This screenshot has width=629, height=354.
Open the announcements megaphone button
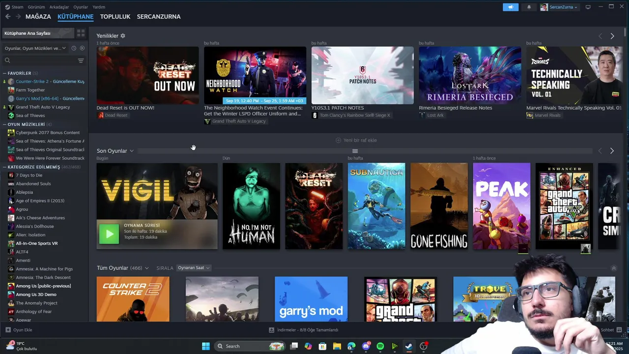(511, 7)
